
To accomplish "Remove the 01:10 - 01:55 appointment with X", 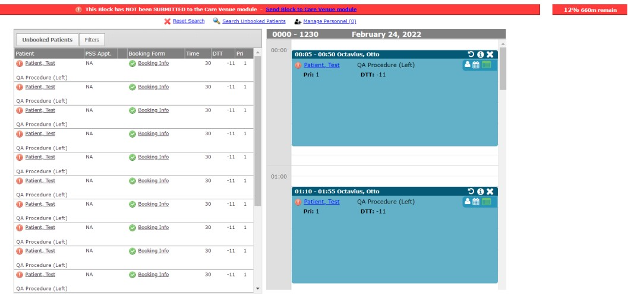I will 490,191.
